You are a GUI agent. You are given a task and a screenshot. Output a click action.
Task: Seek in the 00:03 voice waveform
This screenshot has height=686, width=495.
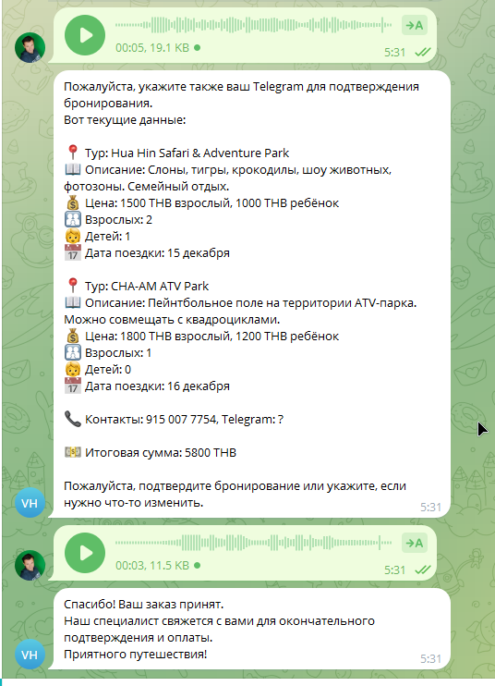(x=253, y=543)
